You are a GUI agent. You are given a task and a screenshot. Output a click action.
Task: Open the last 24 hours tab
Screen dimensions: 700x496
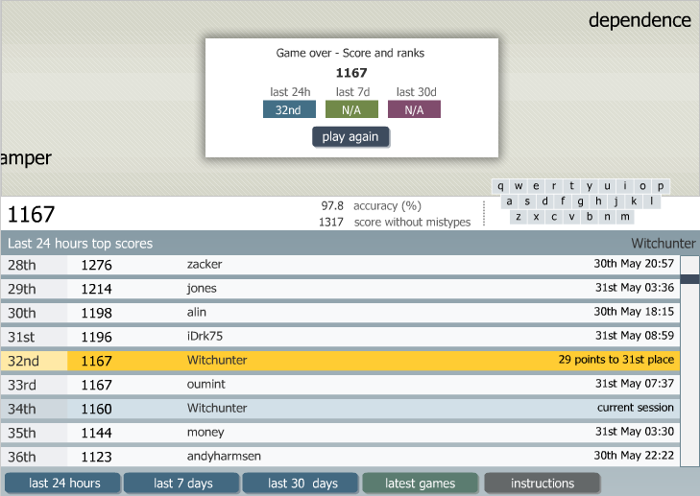(x=62, y=484)
